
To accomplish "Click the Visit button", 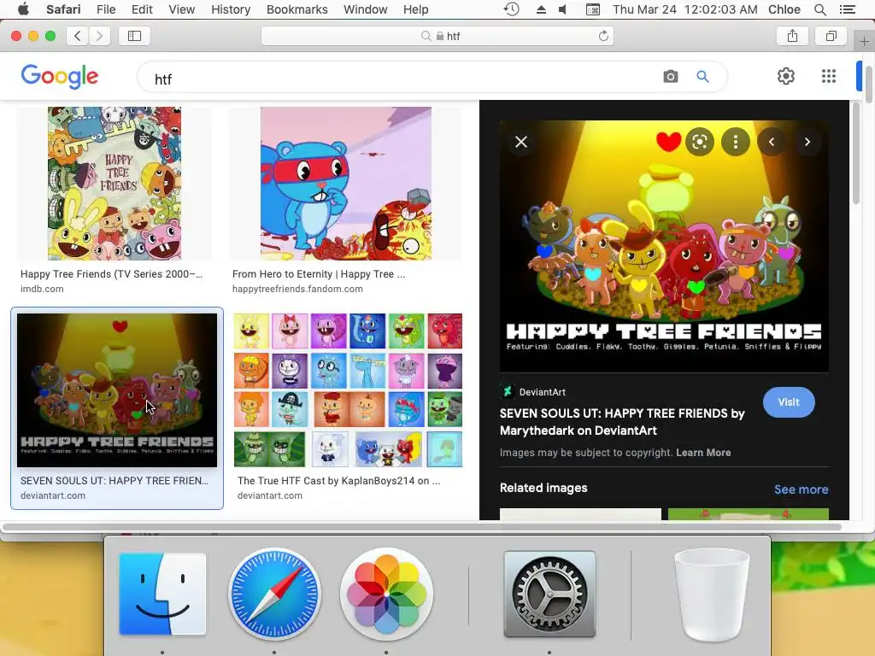I will tap(789, 402).
